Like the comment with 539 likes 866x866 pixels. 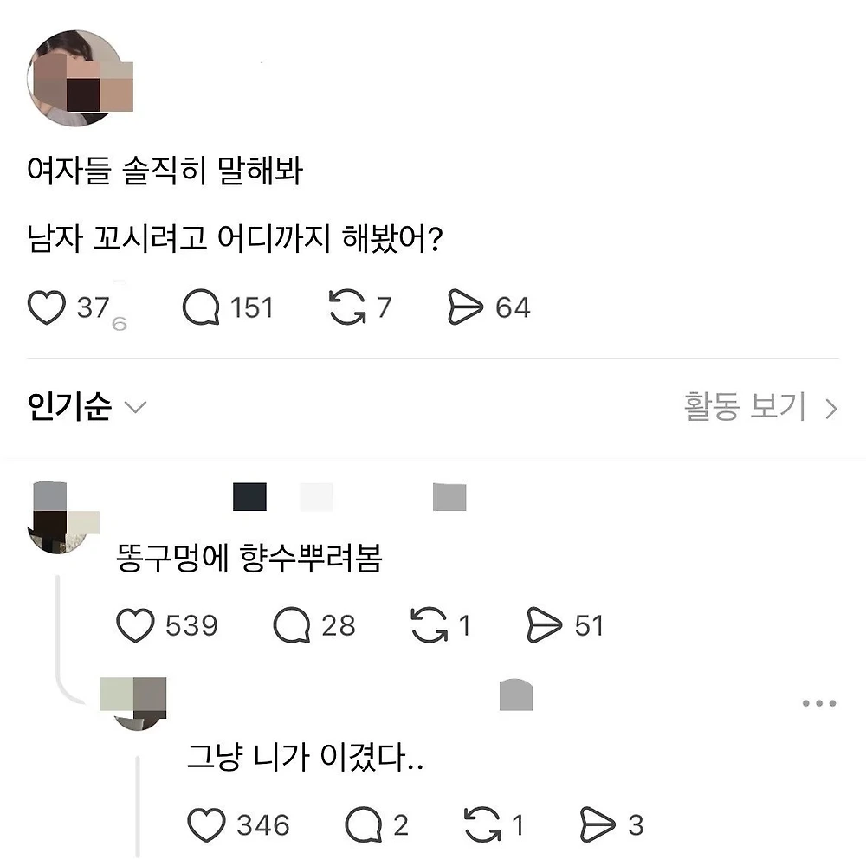tap(135, 625)
